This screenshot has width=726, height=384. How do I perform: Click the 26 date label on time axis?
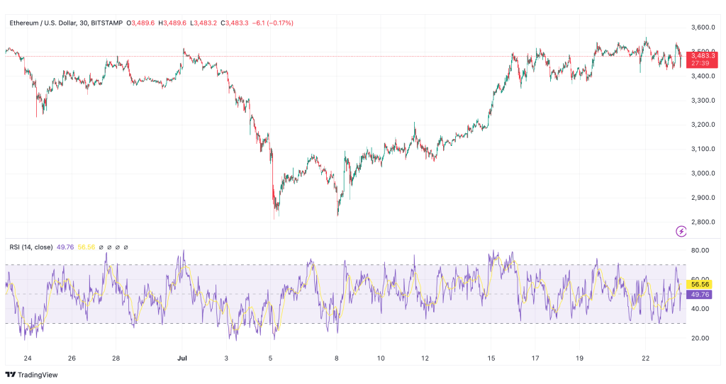72,358
